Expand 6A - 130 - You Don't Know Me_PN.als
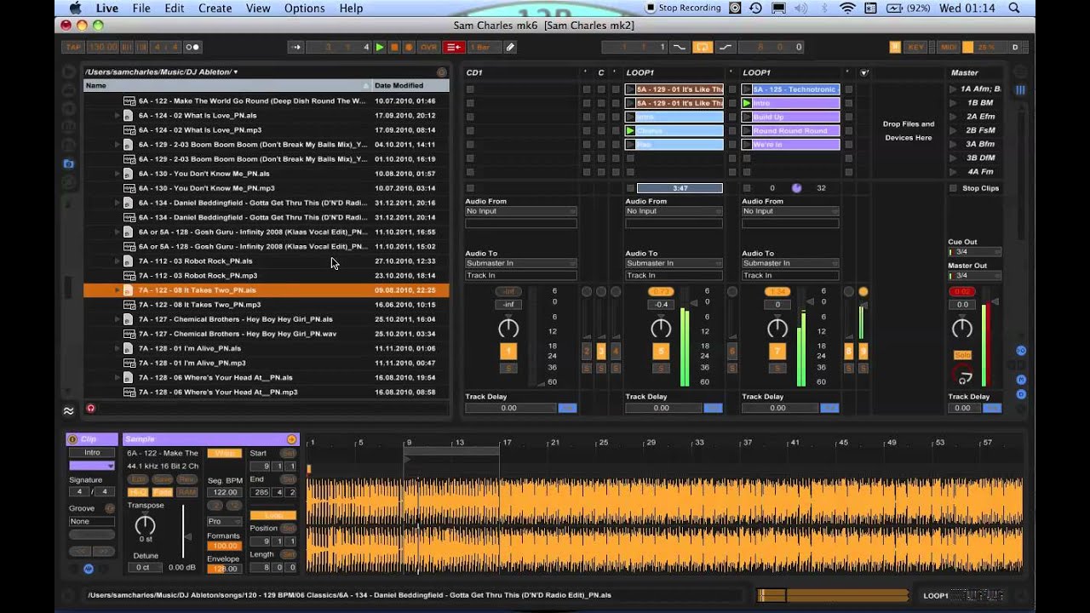Viewport: 1090px width, 613px height. (118, 174)
